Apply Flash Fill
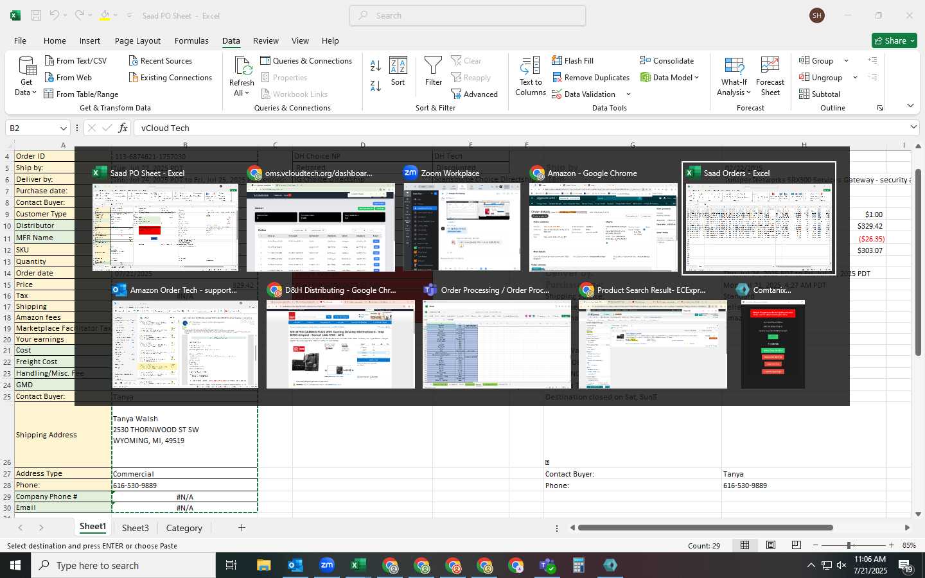The height and width of the screenshot is (578, 925). pos(572,60)
